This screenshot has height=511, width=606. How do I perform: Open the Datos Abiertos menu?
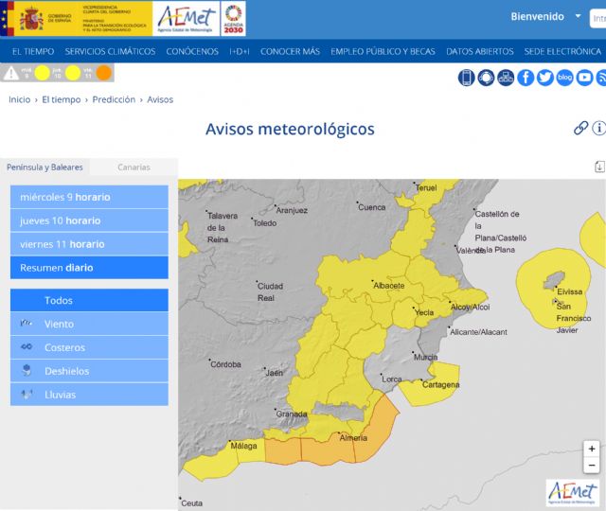click(480, 51)
